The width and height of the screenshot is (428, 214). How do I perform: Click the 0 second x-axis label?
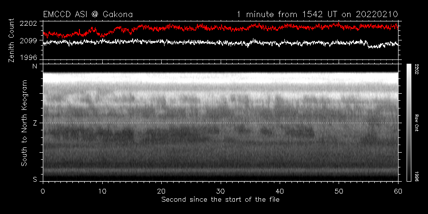43,191
